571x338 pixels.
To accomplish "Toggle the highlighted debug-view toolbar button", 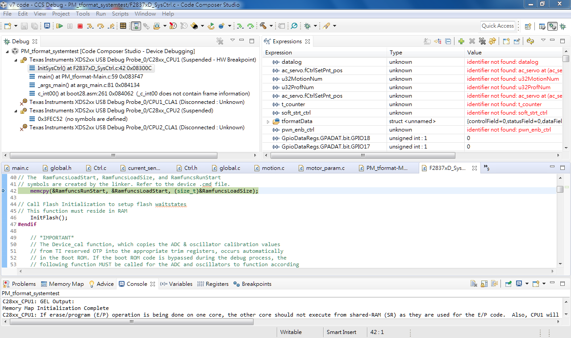I will coord(136,26).
